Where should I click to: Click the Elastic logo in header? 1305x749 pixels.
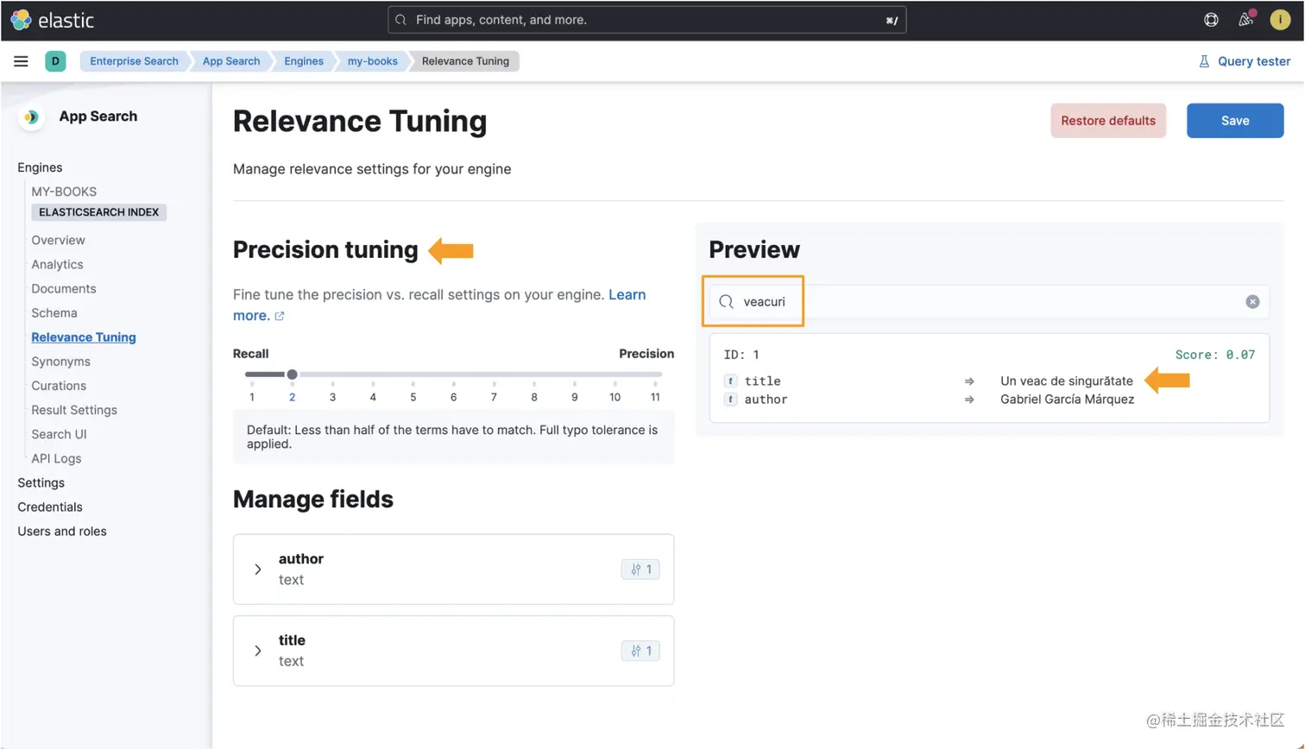pyautogui.click(x=52, y=20)
